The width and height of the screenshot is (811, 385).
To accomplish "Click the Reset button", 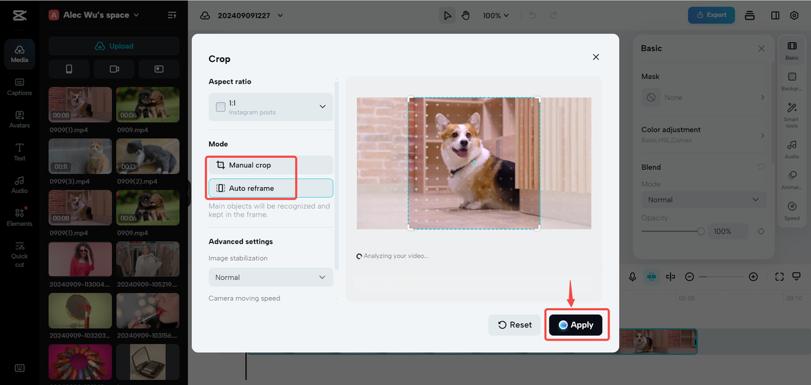I will 514,325.
